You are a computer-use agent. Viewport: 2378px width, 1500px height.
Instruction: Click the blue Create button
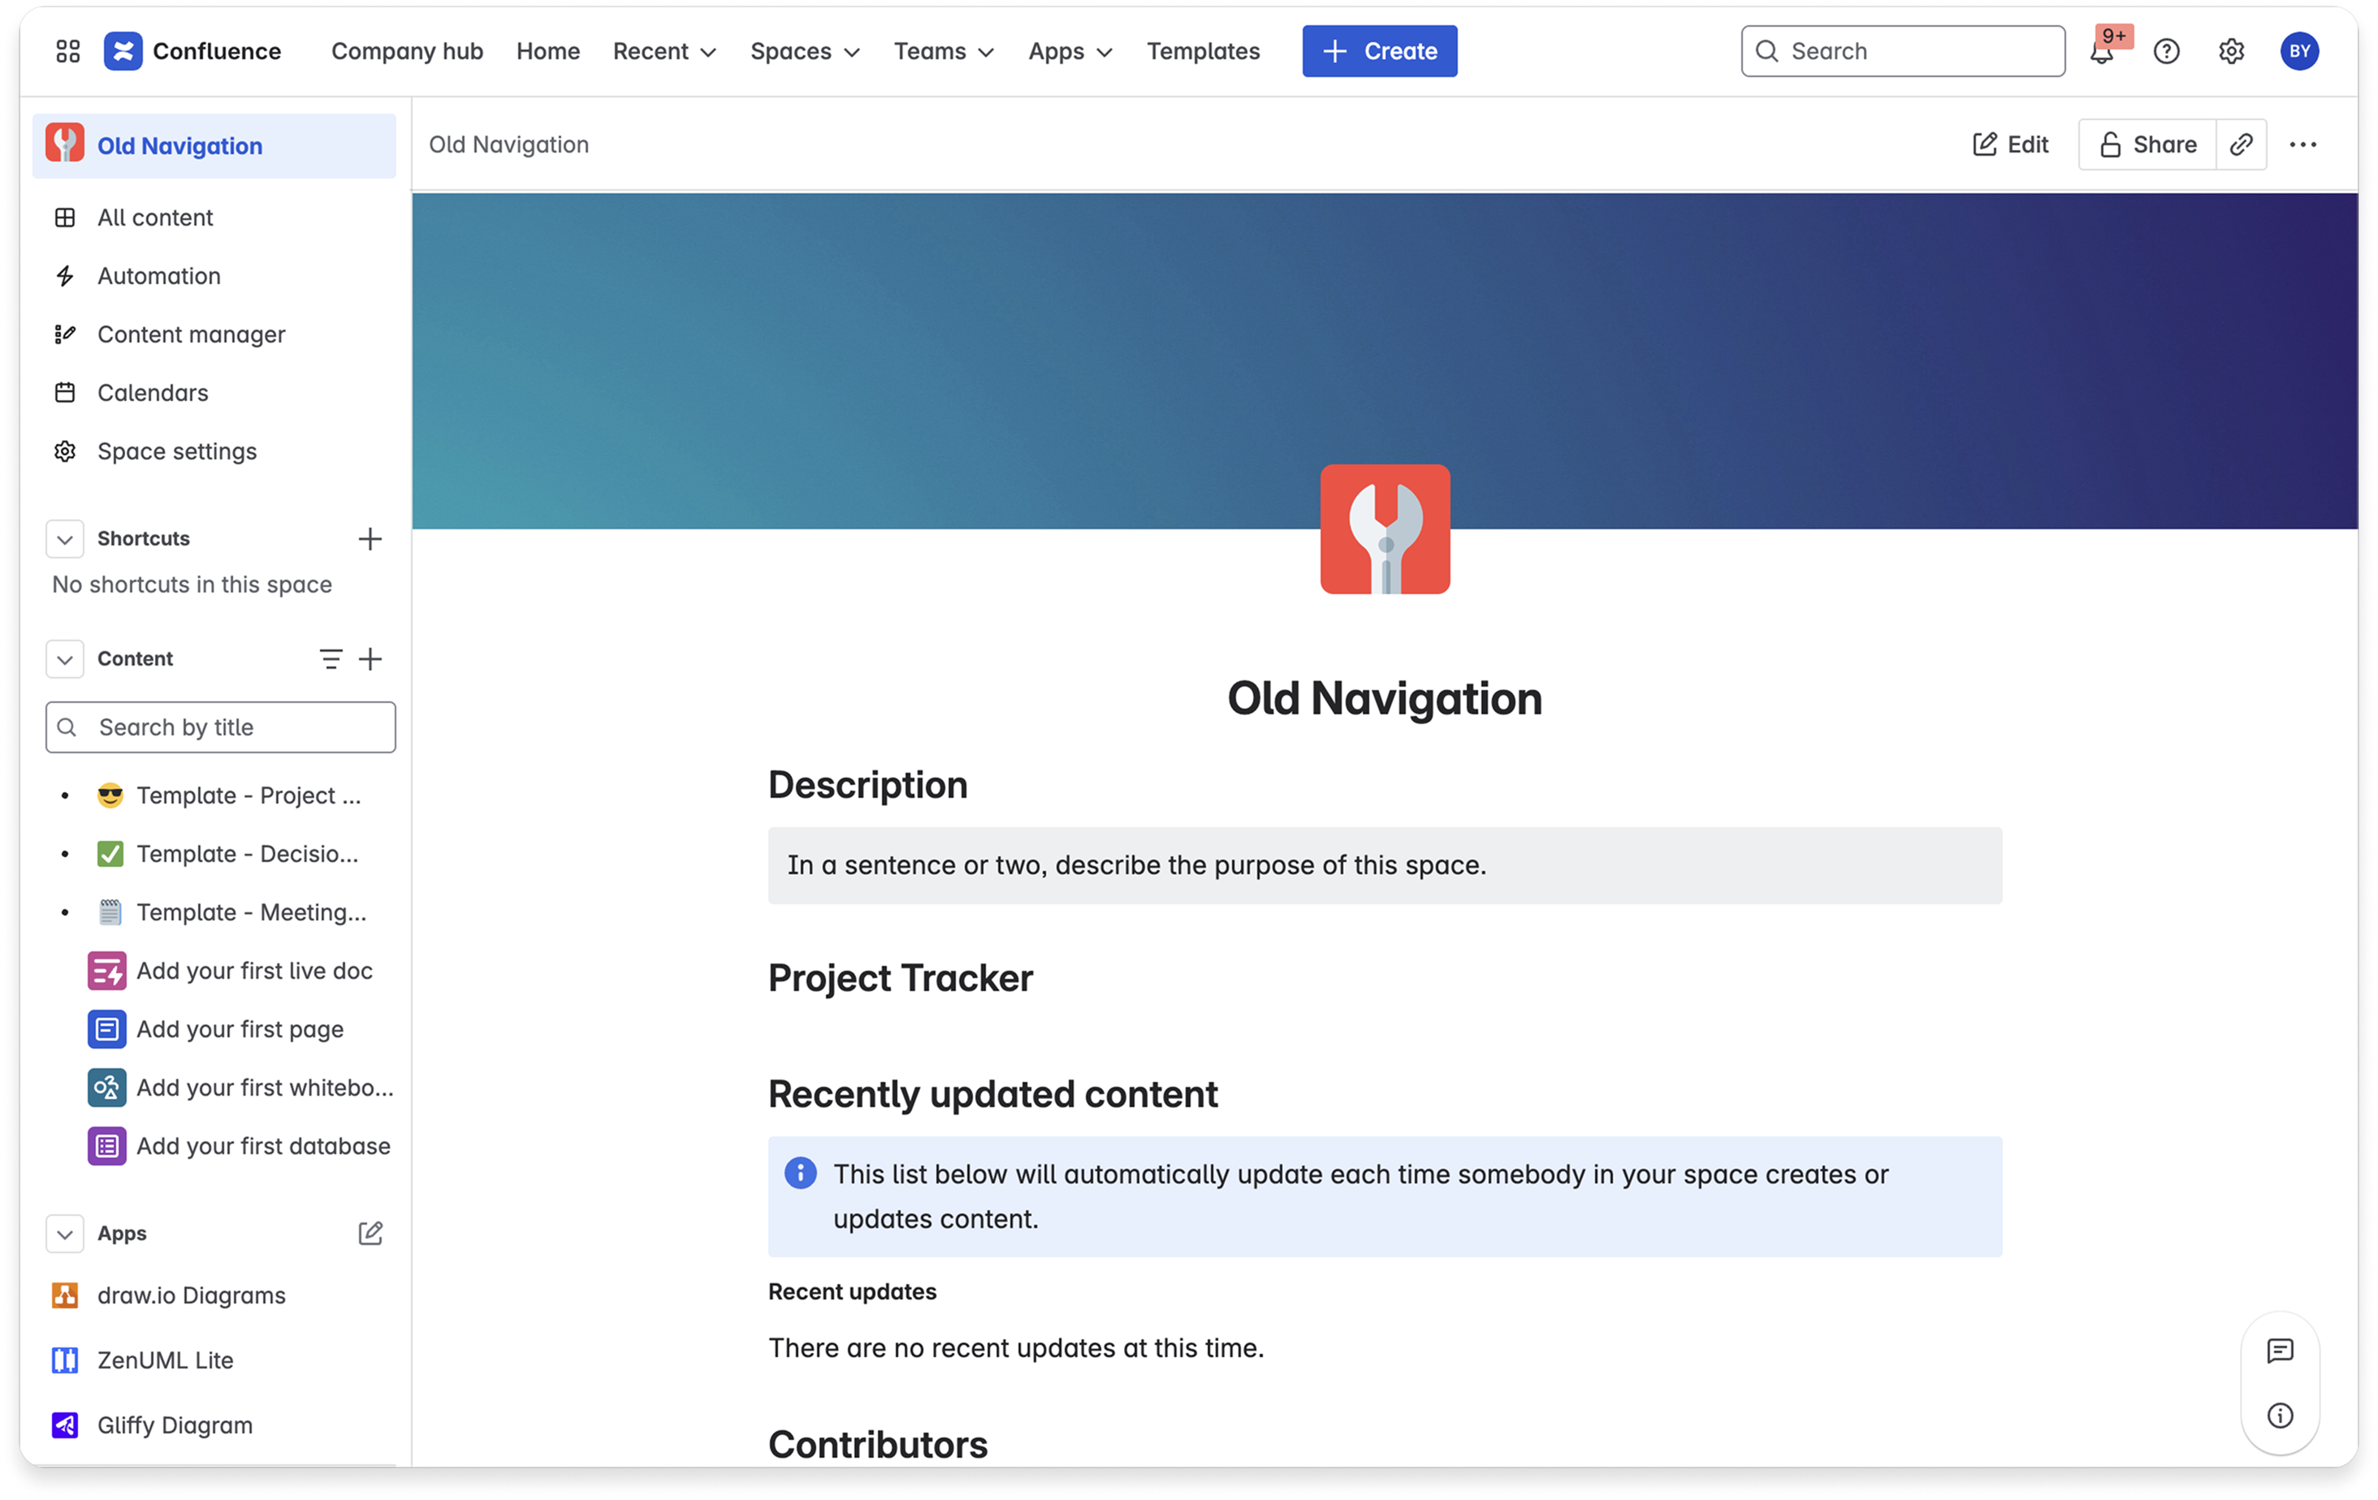pyautogui.click(x=1378, y=51)
